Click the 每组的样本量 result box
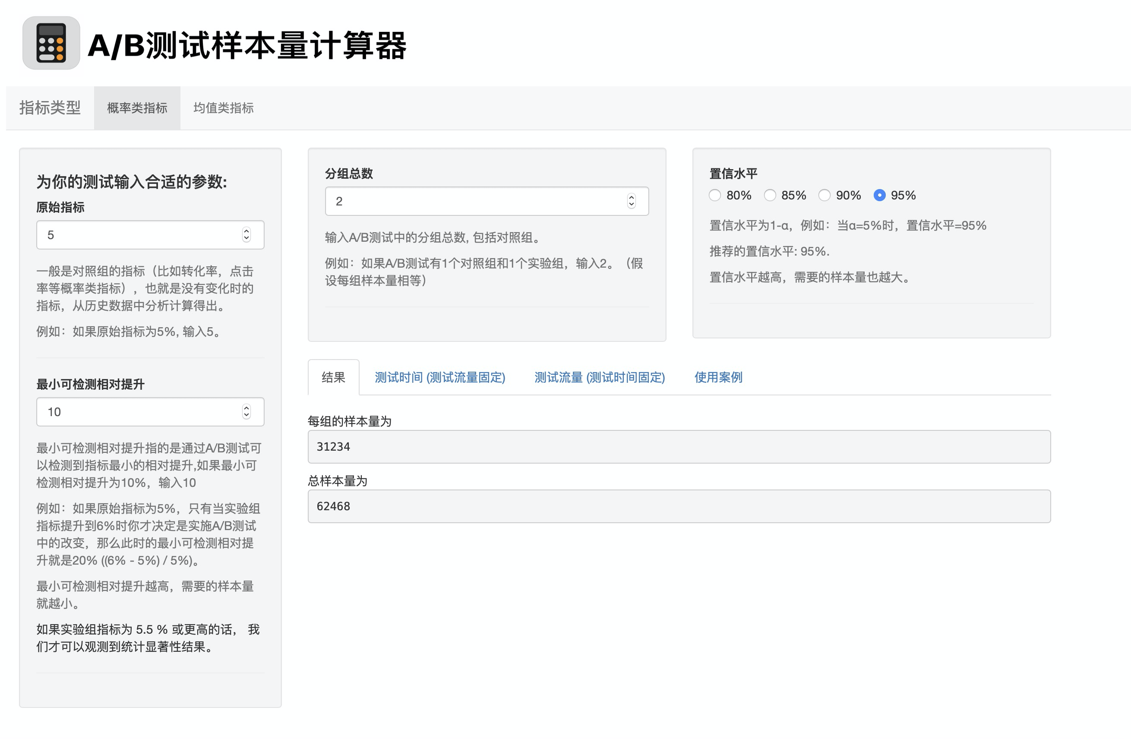 click(x=679, y=447)
